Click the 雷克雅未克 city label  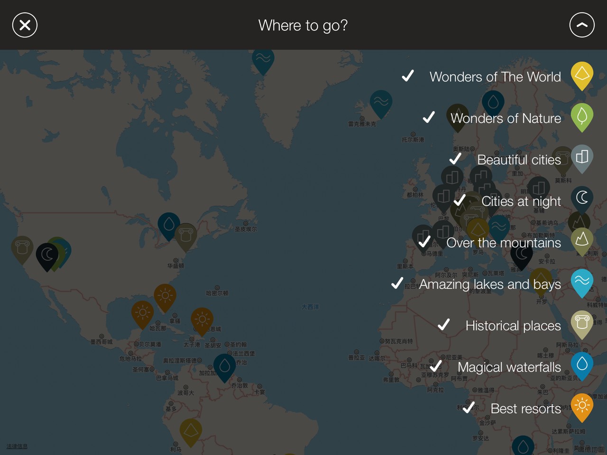[x=362, y=124]
